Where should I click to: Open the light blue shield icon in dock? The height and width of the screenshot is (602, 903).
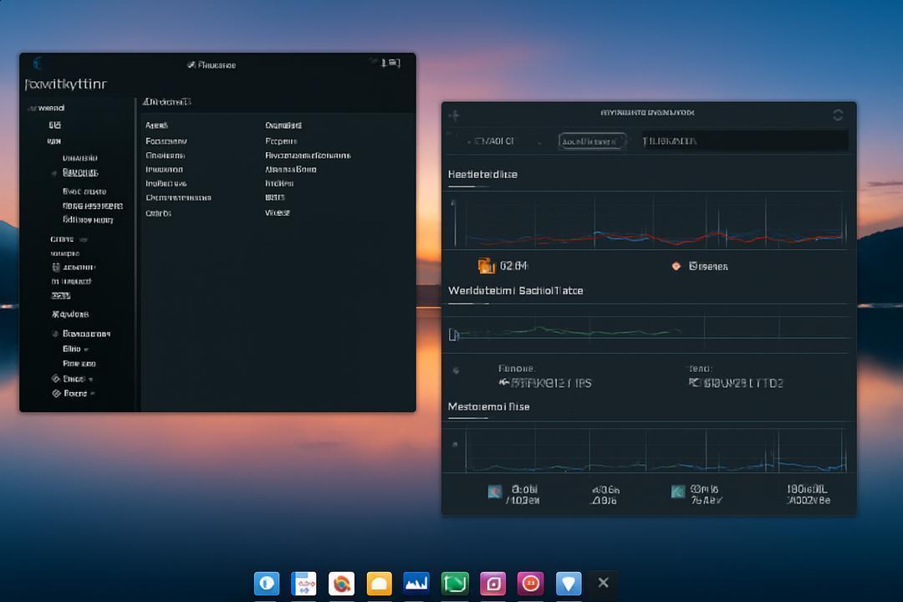(x=569, y=583)
